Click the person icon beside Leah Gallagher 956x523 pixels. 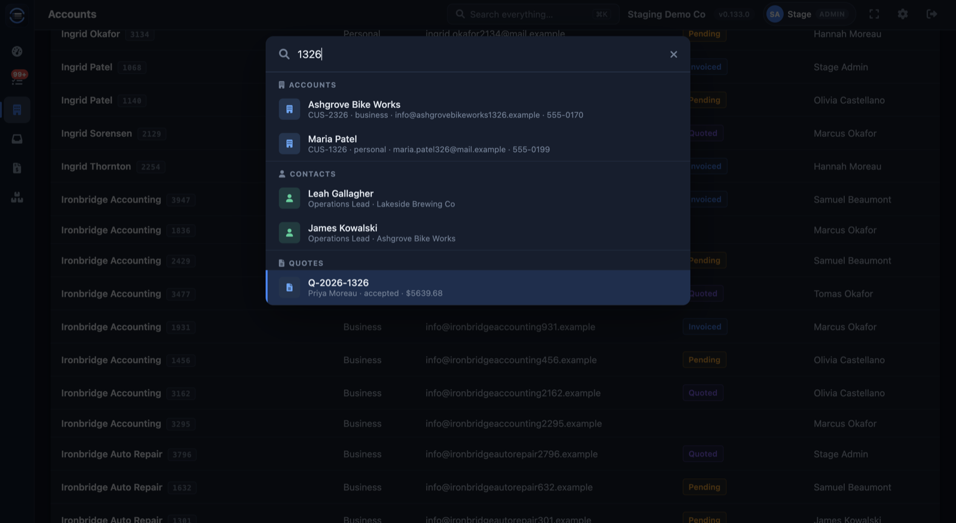point(289,198)
